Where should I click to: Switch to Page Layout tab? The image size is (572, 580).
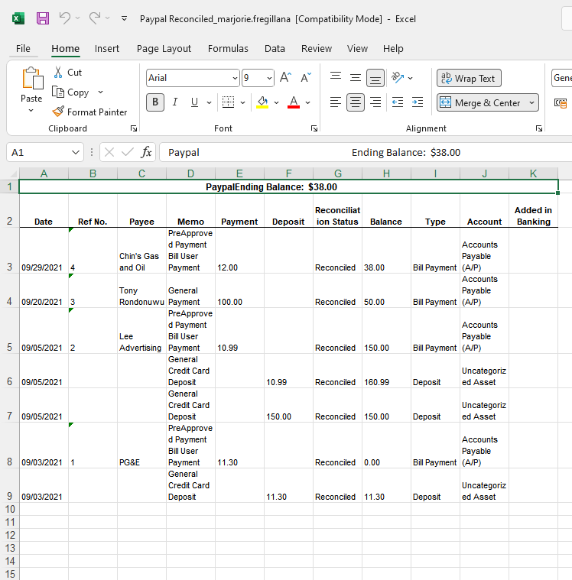[x=164, y=48]
